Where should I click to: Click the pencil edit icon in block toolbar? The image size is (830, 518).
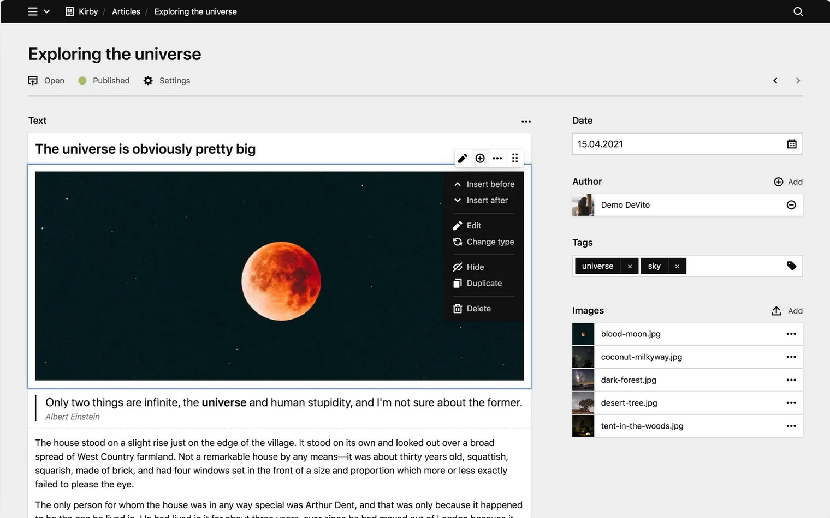pos(463,158)
